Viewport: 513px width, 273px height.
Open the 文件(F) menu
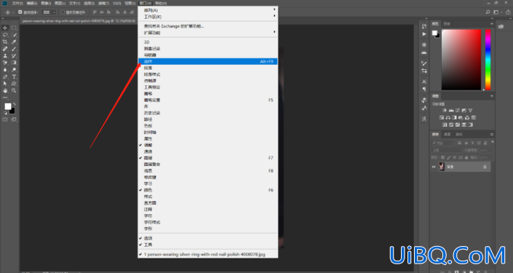pos(17,3)
